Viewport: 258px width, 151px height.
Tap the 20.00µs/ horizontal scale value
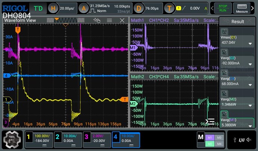67,8
